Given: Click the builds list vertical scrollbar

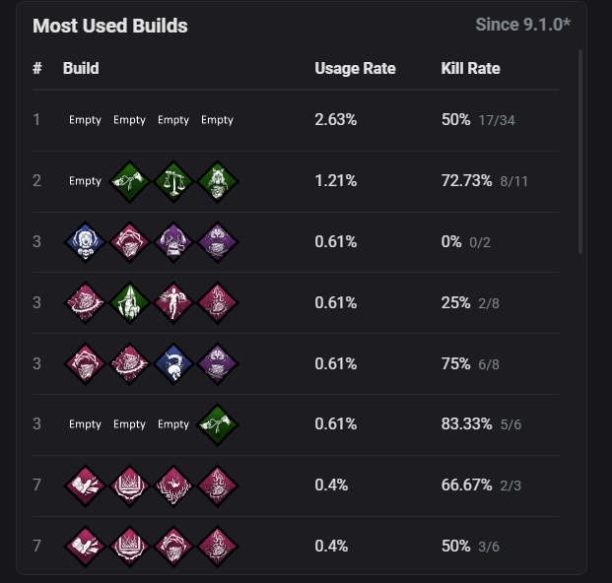Looking at the screenshot, I should pos(580,152).
